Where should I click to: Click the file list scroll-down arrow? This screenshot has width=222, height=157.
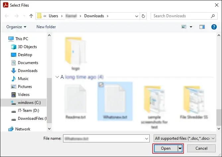219,129
